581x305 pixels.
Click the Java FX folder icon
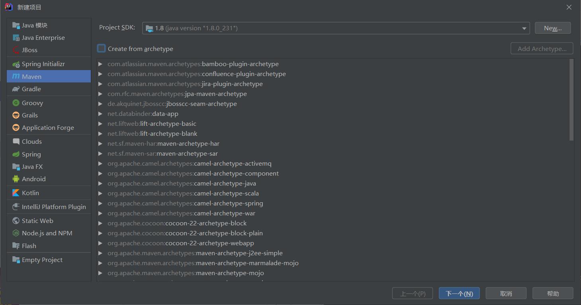point(16,167)
